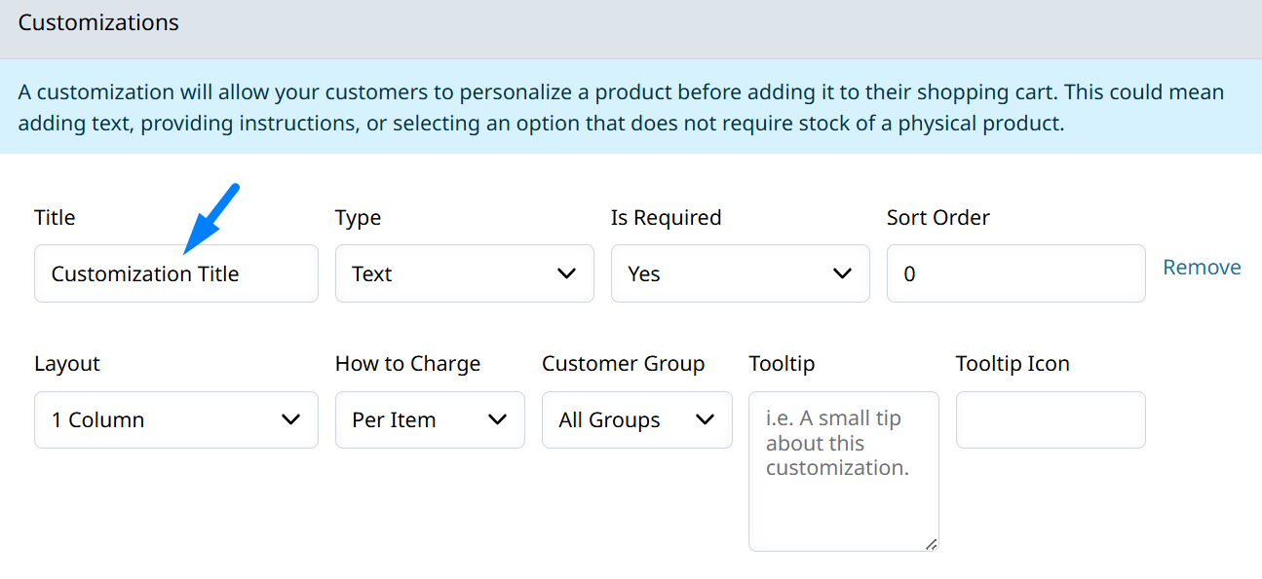Image resolution: width=1262 pixels, height=579 pixels.
Task: Click the Sort Order label
Action: (x=937, y=218)
